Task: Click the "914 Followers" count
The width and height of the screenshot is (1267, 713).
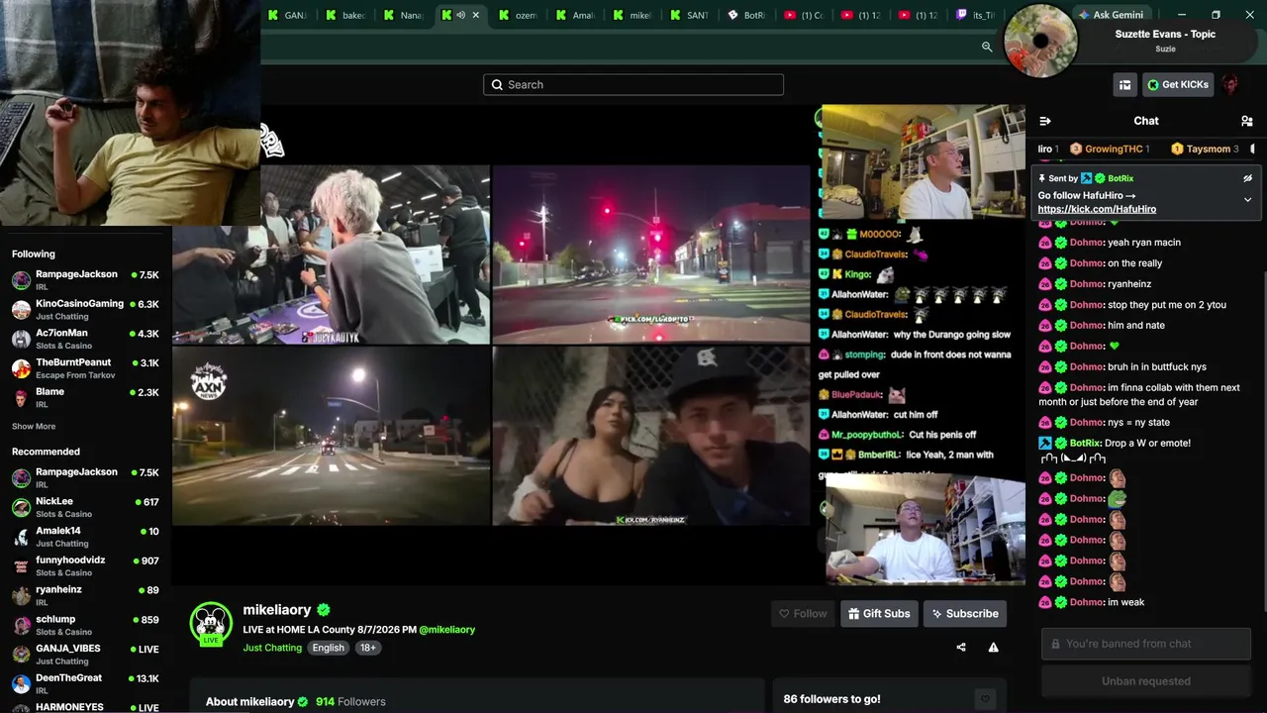Action: pyautogui.click(x=350, y=702)
